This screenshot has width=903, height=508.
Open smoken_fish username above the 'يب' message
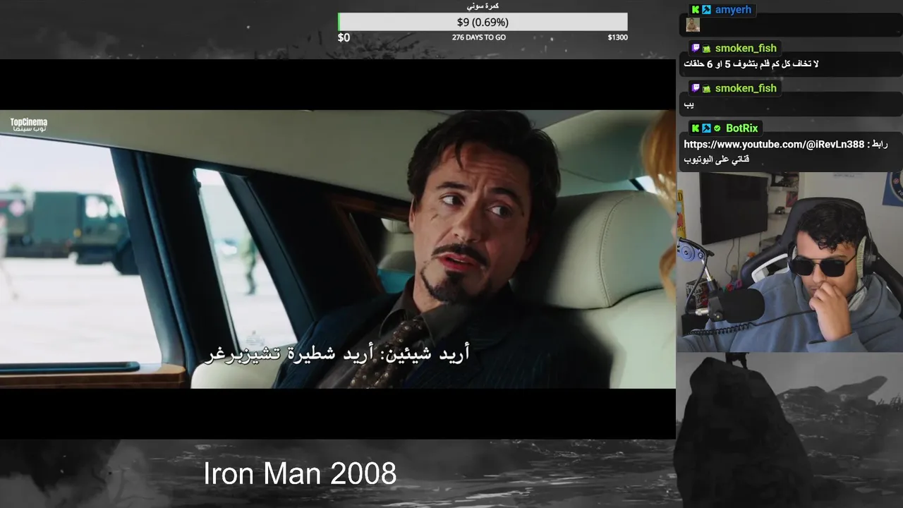(746, 88)
